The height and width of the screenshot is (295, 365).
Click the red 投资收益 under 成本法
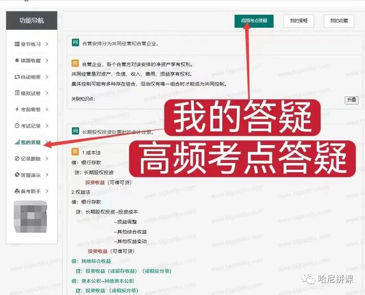pyautogui.click(x=95, y=182)
